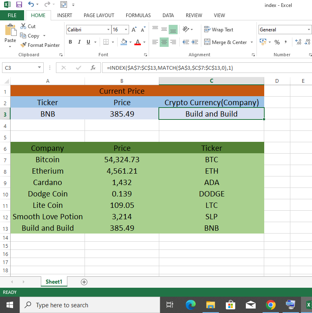Switch to the INSERT tab

pos(65,15)
